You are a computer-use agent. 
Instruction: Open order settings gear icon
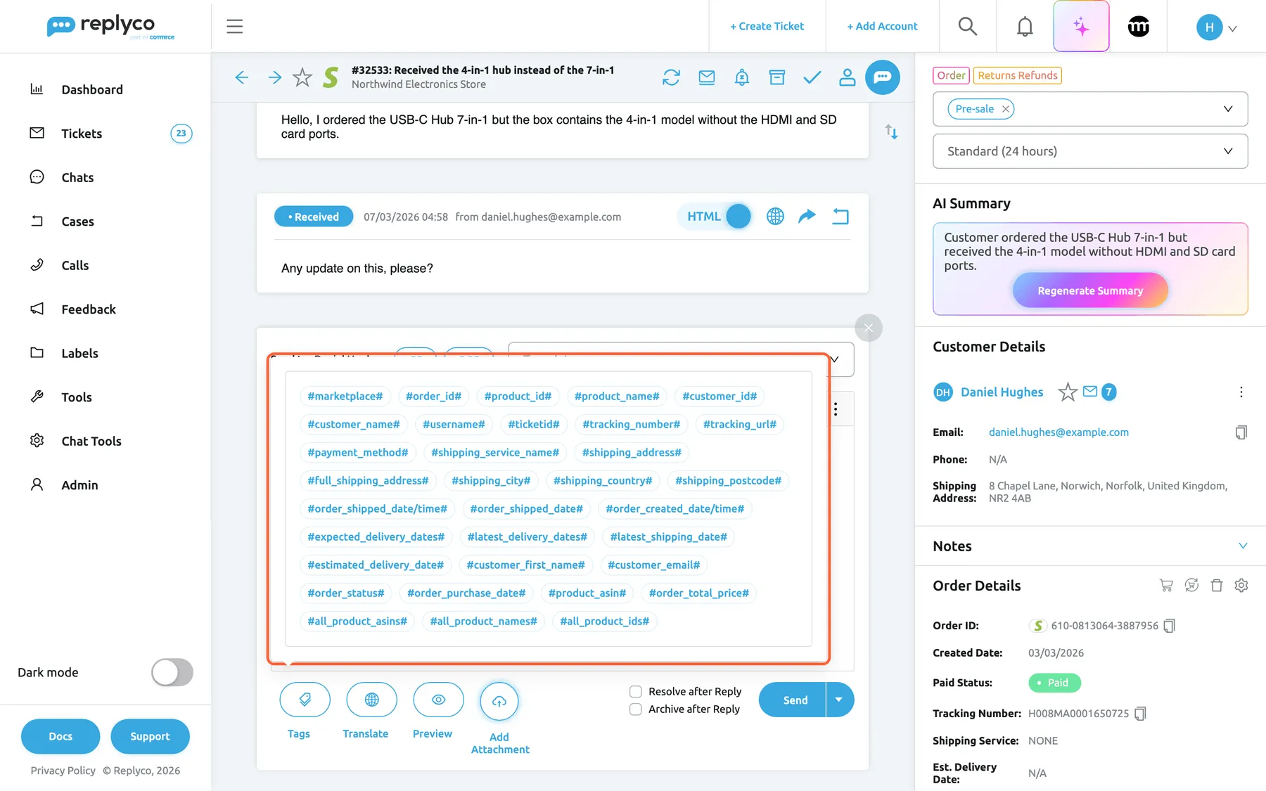[1241, 585]
